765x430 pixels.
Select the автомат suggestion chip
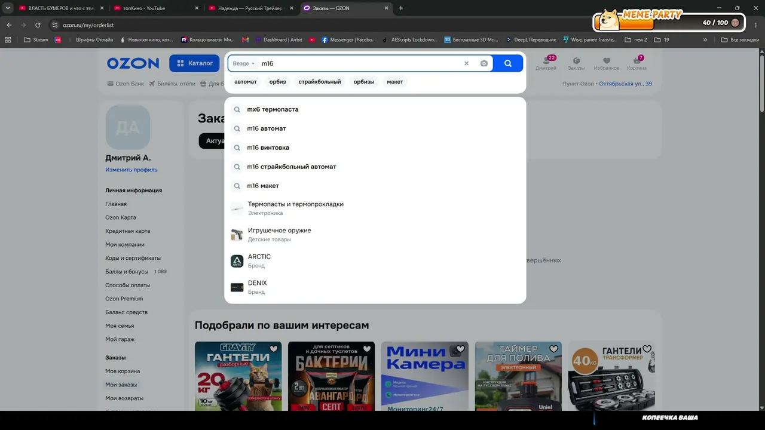[246, 82]
